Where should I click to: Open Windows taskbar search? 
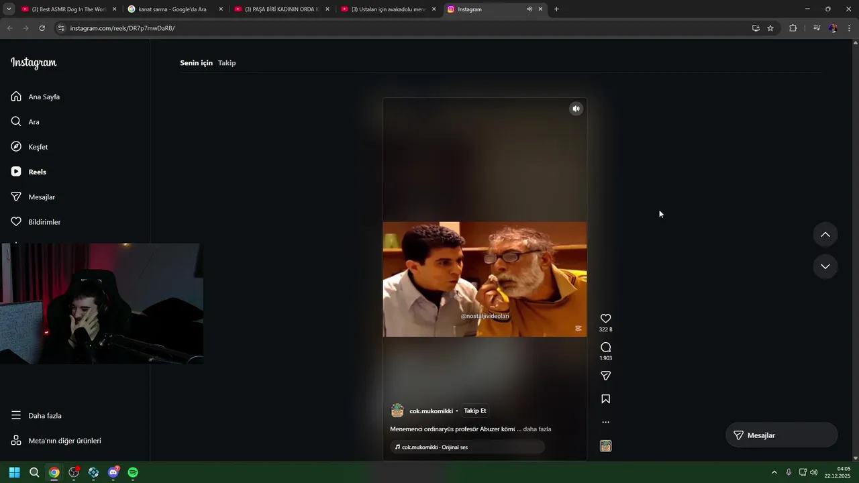click(34, 472)
